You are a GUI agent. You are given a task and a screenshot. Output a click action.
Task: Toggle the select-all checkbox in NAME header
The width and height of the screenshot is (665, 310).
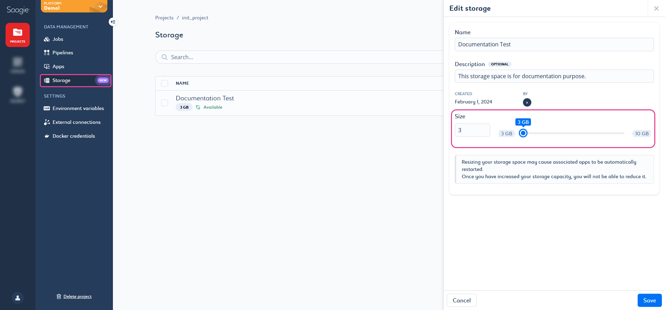tap(165, 83)
